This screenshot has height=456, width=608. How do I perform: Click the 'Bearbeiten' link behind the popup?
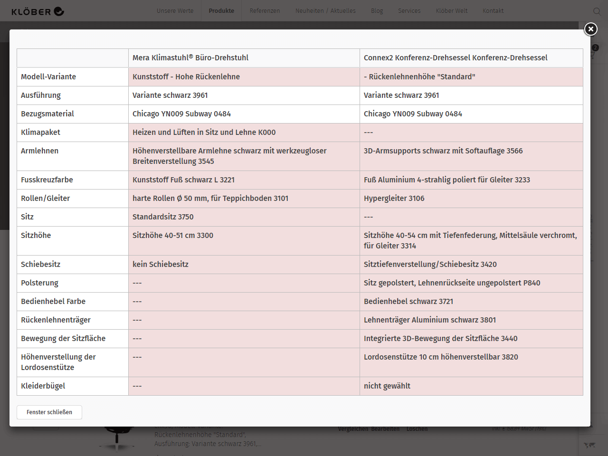click(x=385, y=429)
